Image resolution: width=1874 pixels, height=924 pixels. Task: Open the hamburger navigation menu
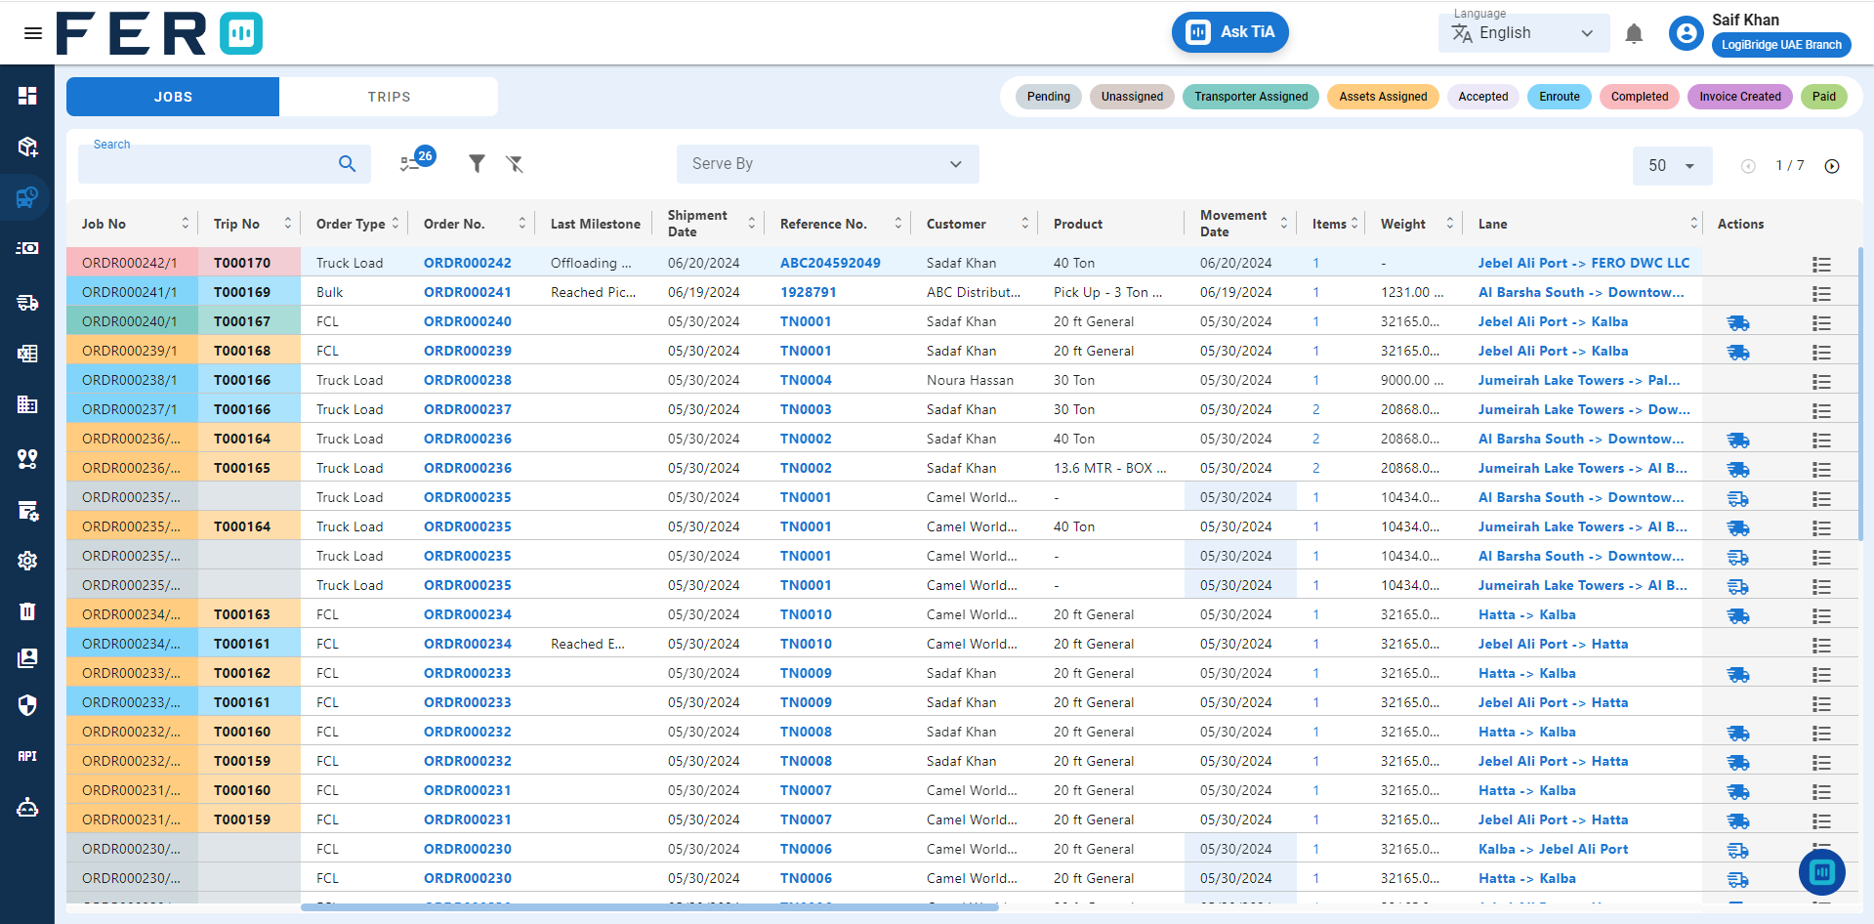[32, 33]
